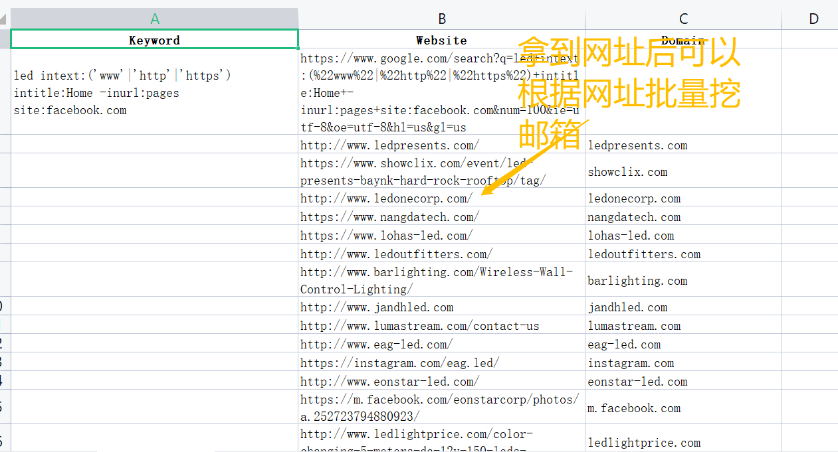Click the Website header cell
Viewport: 838px width, 452px height.
[441, 39]
